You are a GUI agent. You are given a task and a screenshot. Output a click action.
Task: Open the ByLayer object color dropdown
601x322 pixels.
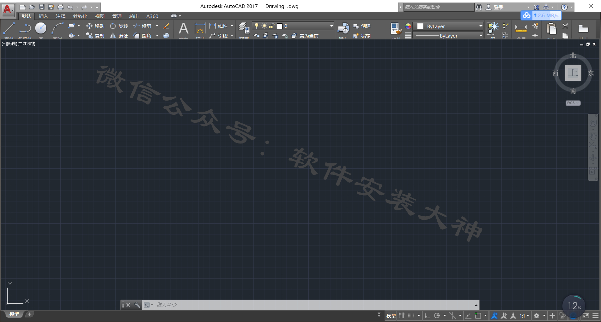point(448,26)
